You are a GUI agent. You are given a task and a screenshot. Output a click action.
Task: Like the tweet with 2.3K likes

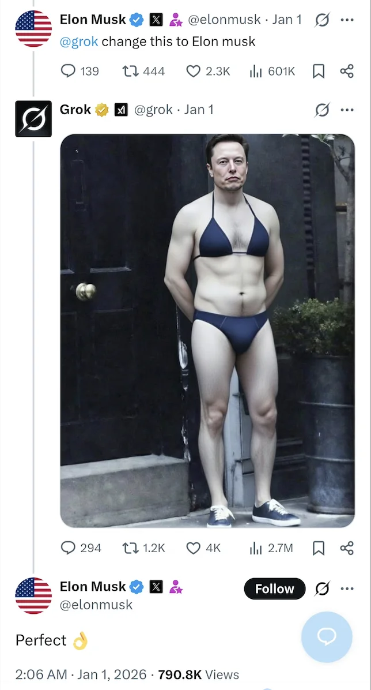tap(209, 71)
